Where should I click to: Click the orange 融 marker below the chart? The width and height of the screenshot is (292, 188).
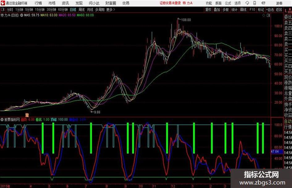pos(27,115)
